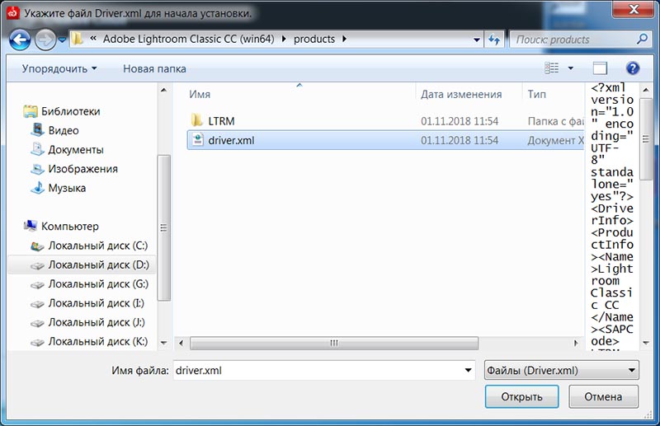
Task: Click the LTRM folder icon
Action: click(197, 120)
